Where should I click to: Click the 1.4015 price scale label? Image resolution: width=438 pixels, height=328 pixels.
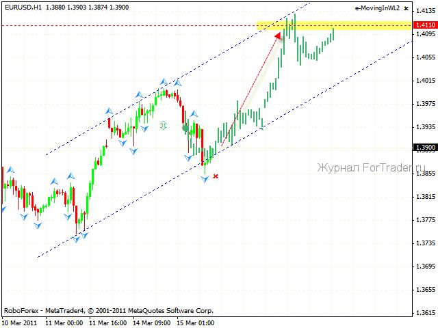click(425, 81)
